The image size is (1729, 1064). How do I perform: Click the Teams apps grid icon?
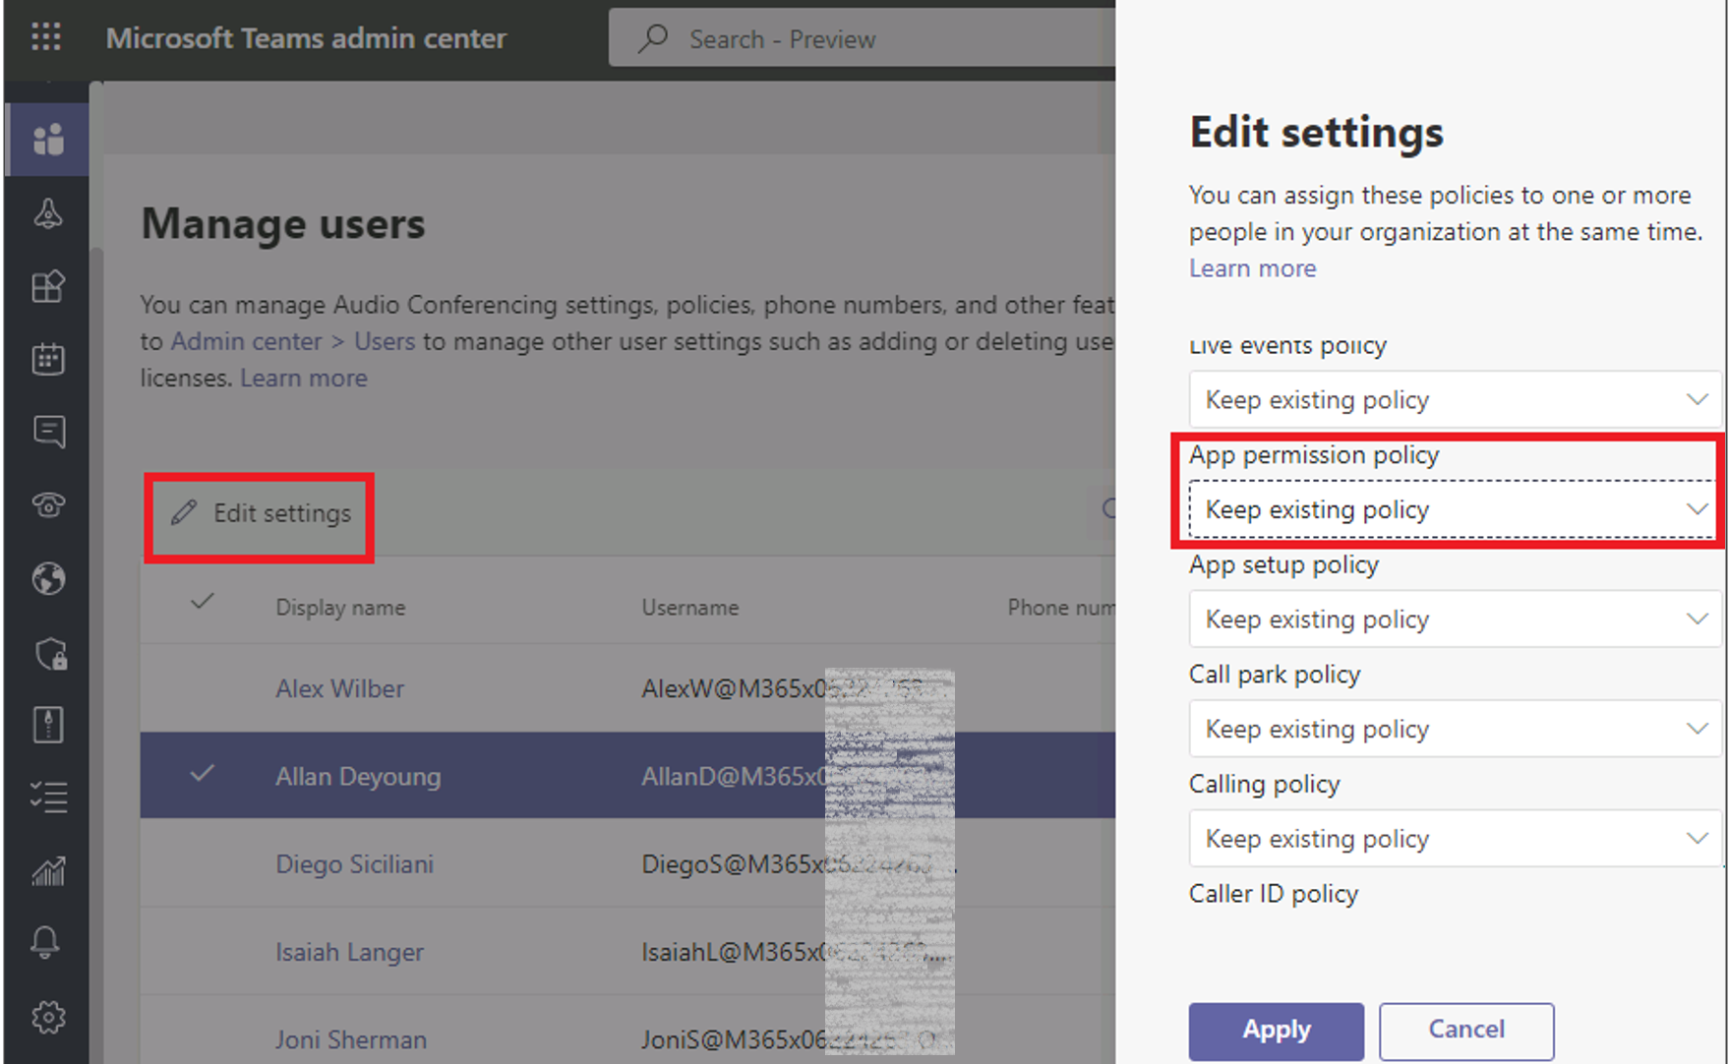point(47,286)
